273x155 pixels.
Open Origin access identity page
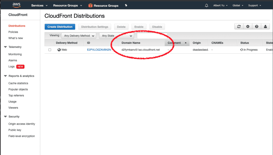22,124
